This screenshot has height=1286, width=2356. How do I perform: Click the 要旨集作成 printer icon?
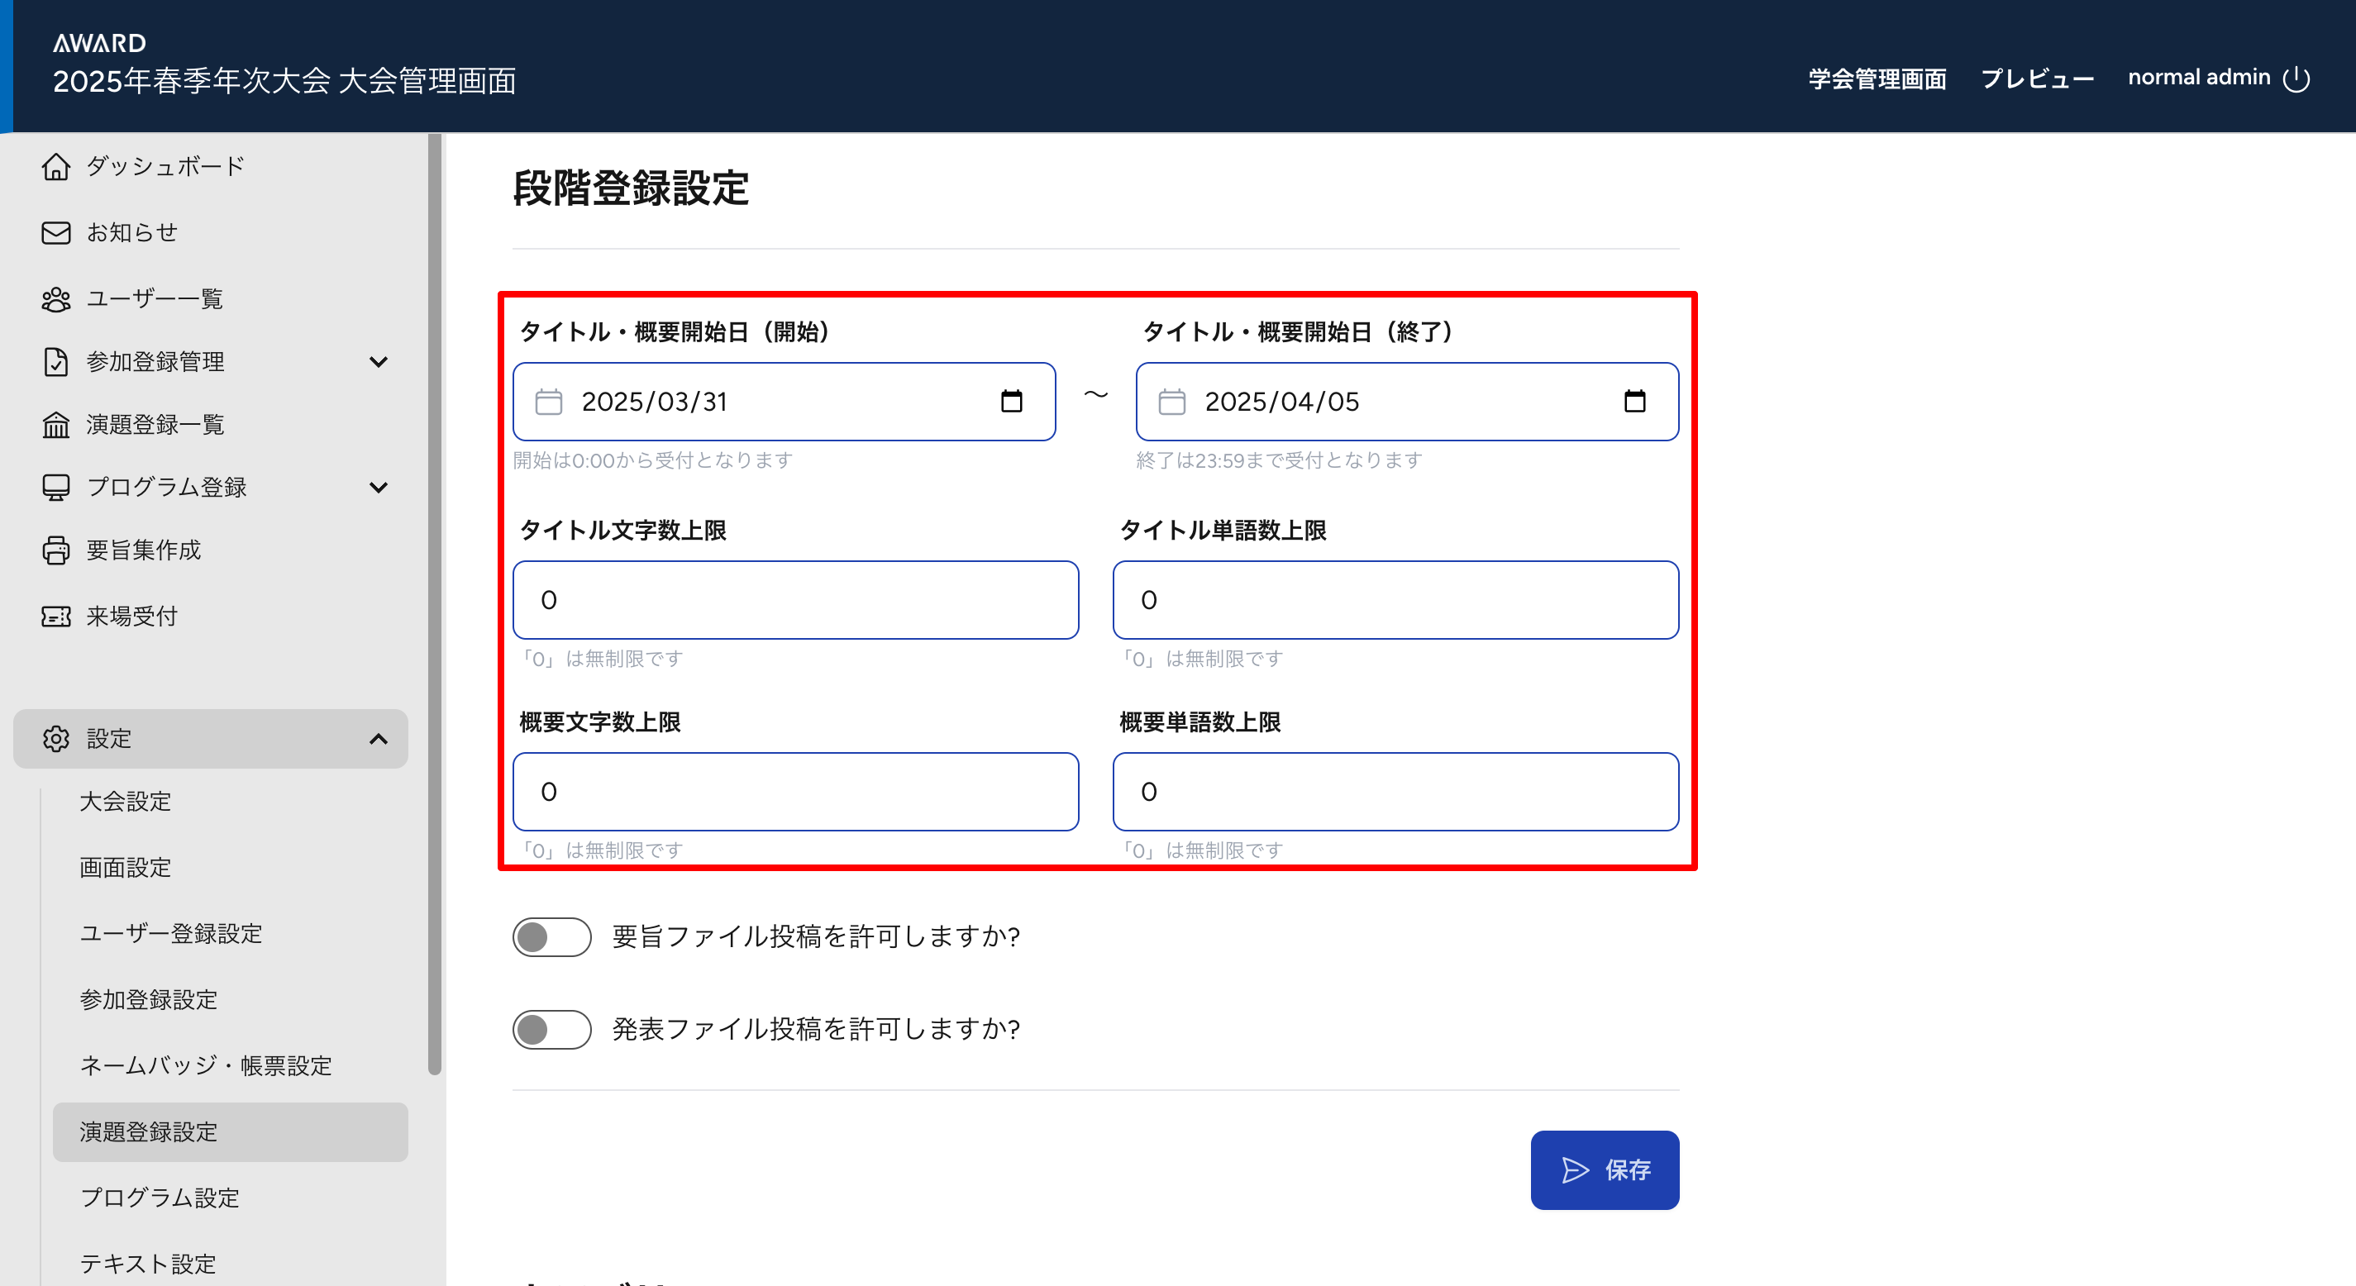[55, 550]
